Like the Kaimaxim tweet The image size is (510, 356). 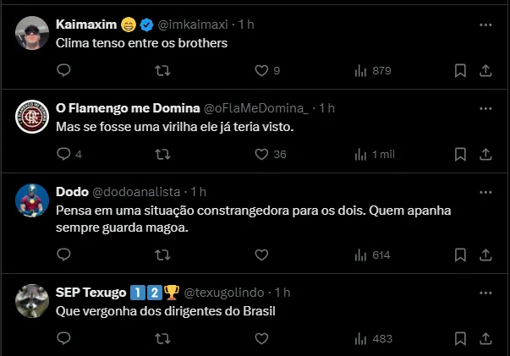261,71
